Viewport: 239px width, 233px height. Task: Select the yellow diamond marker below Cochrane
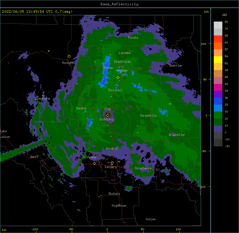tap(94, 163)
